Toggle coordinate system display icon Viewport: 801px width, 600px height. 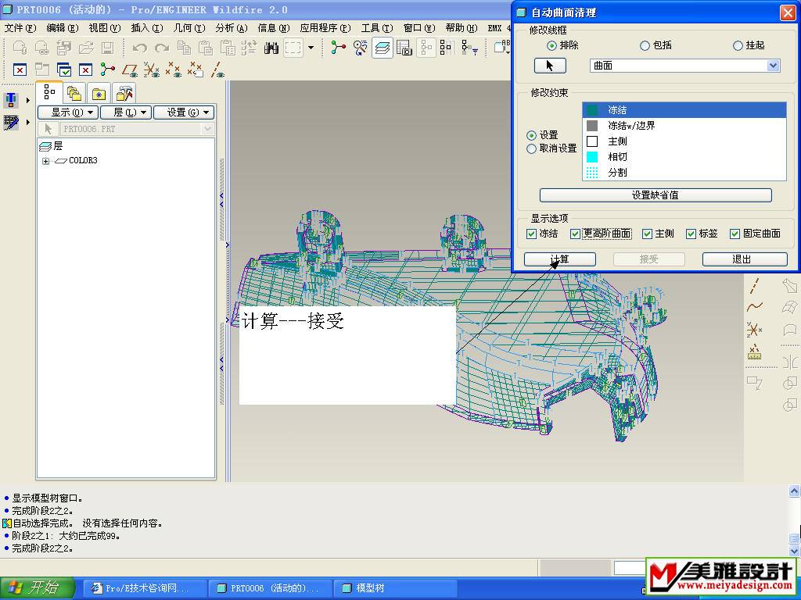coord(151,70)
